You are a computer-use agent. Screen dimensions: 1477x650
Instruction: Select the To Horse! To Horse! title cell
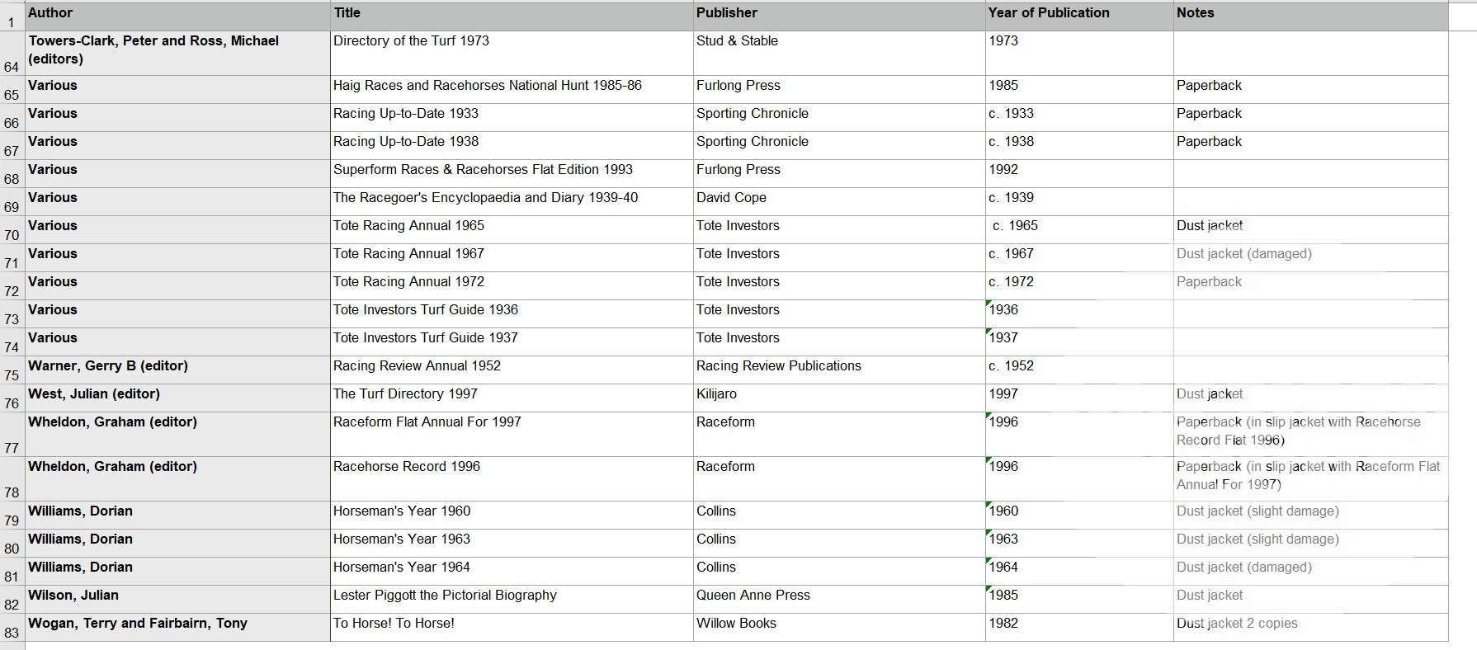pos(512,628)
